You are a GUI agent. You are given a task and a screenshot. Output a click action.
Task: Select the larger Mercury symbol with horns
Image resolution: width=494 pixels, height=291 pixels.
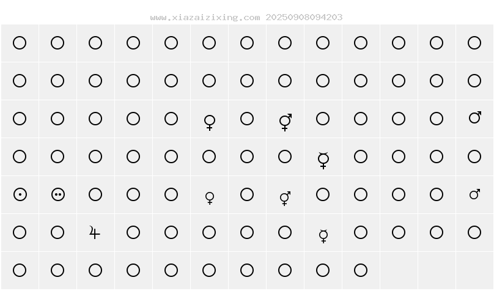[x=323, y=160]
